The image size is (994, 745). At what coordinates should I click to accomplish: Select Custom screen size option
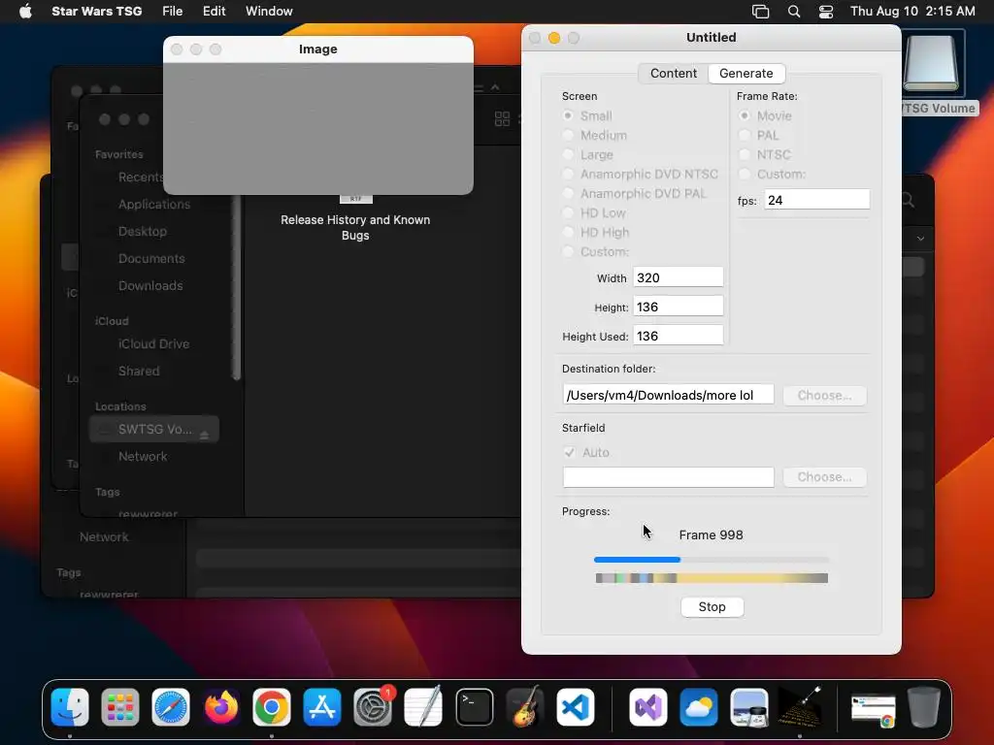(x=568, y=252)
